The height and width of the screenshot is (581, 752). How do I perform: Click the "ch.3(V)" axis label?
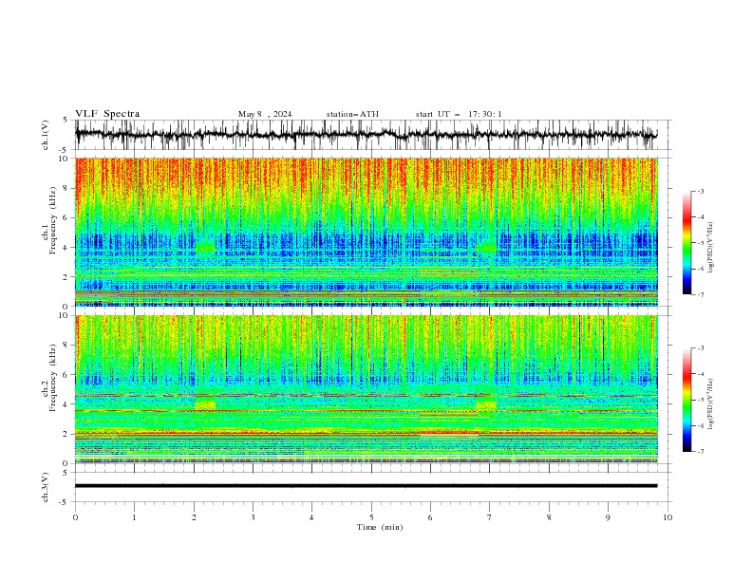46,487
